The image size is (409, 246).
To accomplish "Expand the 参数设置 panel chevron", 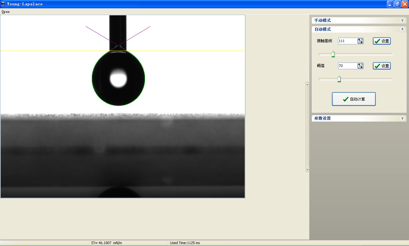I will point(402,118).
